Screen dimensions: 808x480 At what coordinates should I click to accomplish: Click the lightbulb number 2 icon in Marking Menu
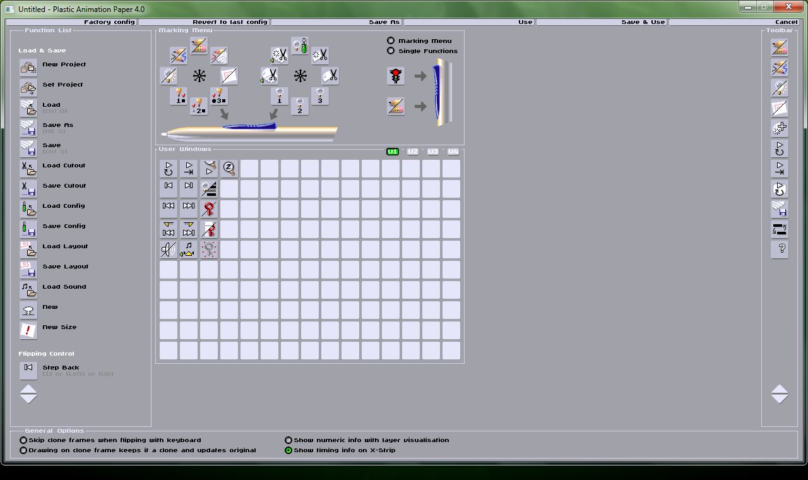[x=300, y=106]
